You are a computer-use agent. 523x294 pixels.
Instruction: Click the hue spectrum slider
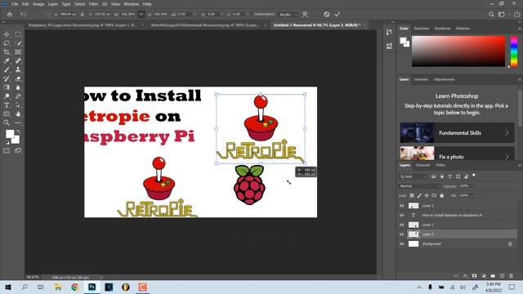(x=514, y=51)
